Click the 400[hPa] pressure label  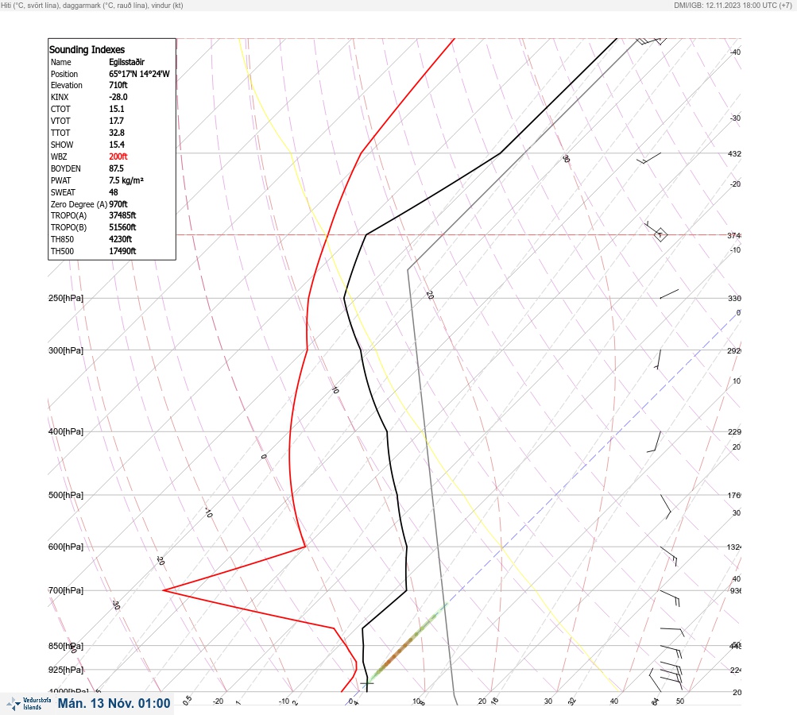pyautogui.click(x=66, y=431)
